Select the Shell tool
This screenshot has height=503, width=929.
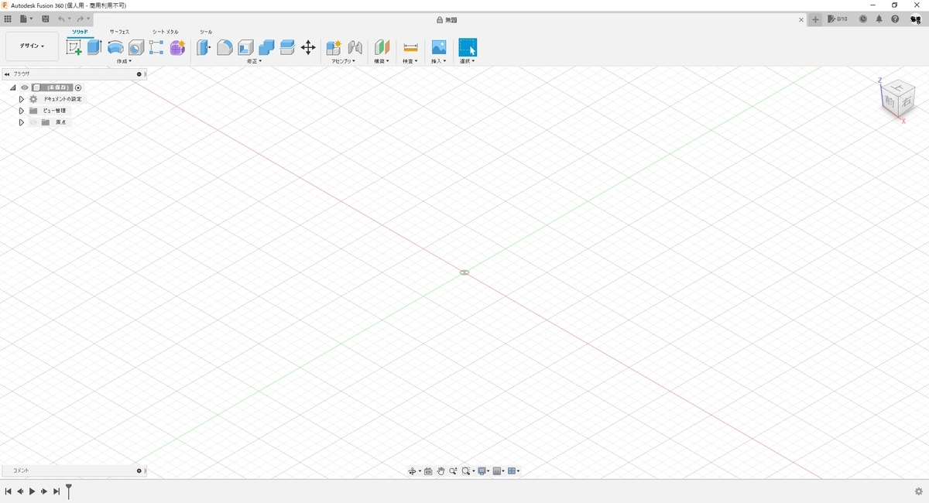click(245, 47)
